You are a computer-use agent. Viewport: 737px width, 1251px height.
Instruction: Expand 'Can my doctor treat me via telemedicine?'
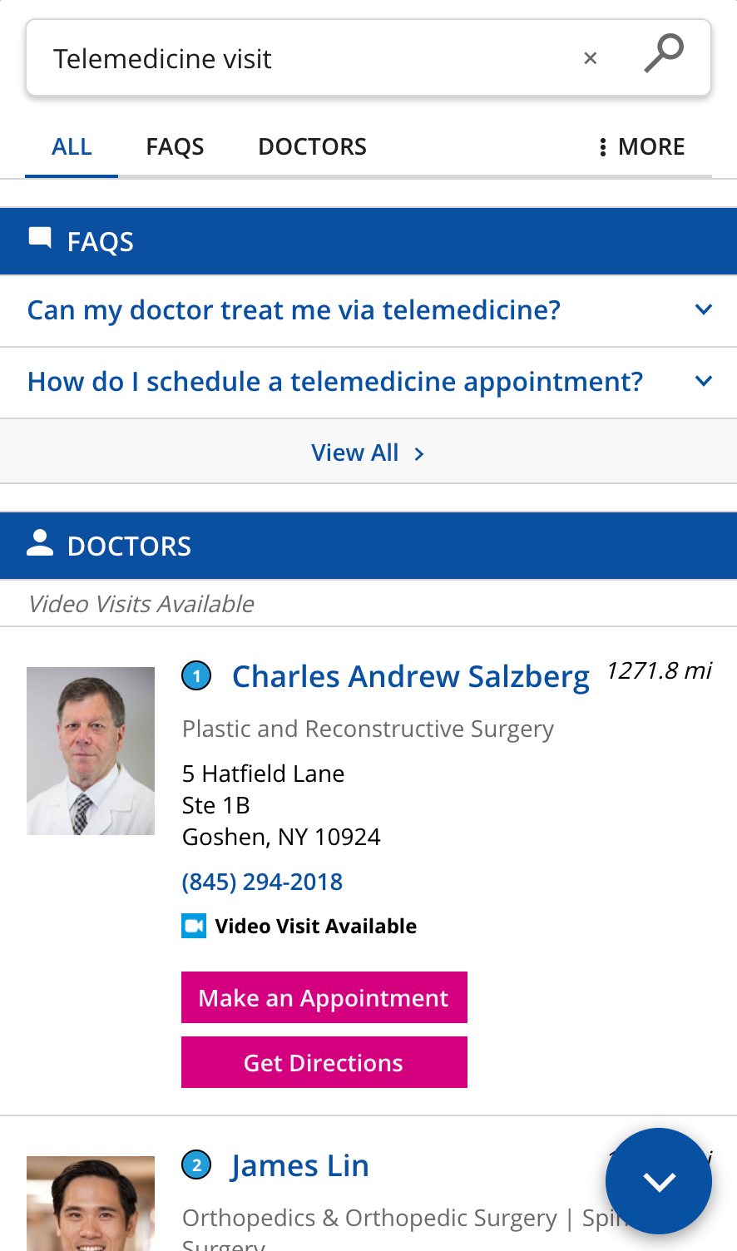(368, 310)
